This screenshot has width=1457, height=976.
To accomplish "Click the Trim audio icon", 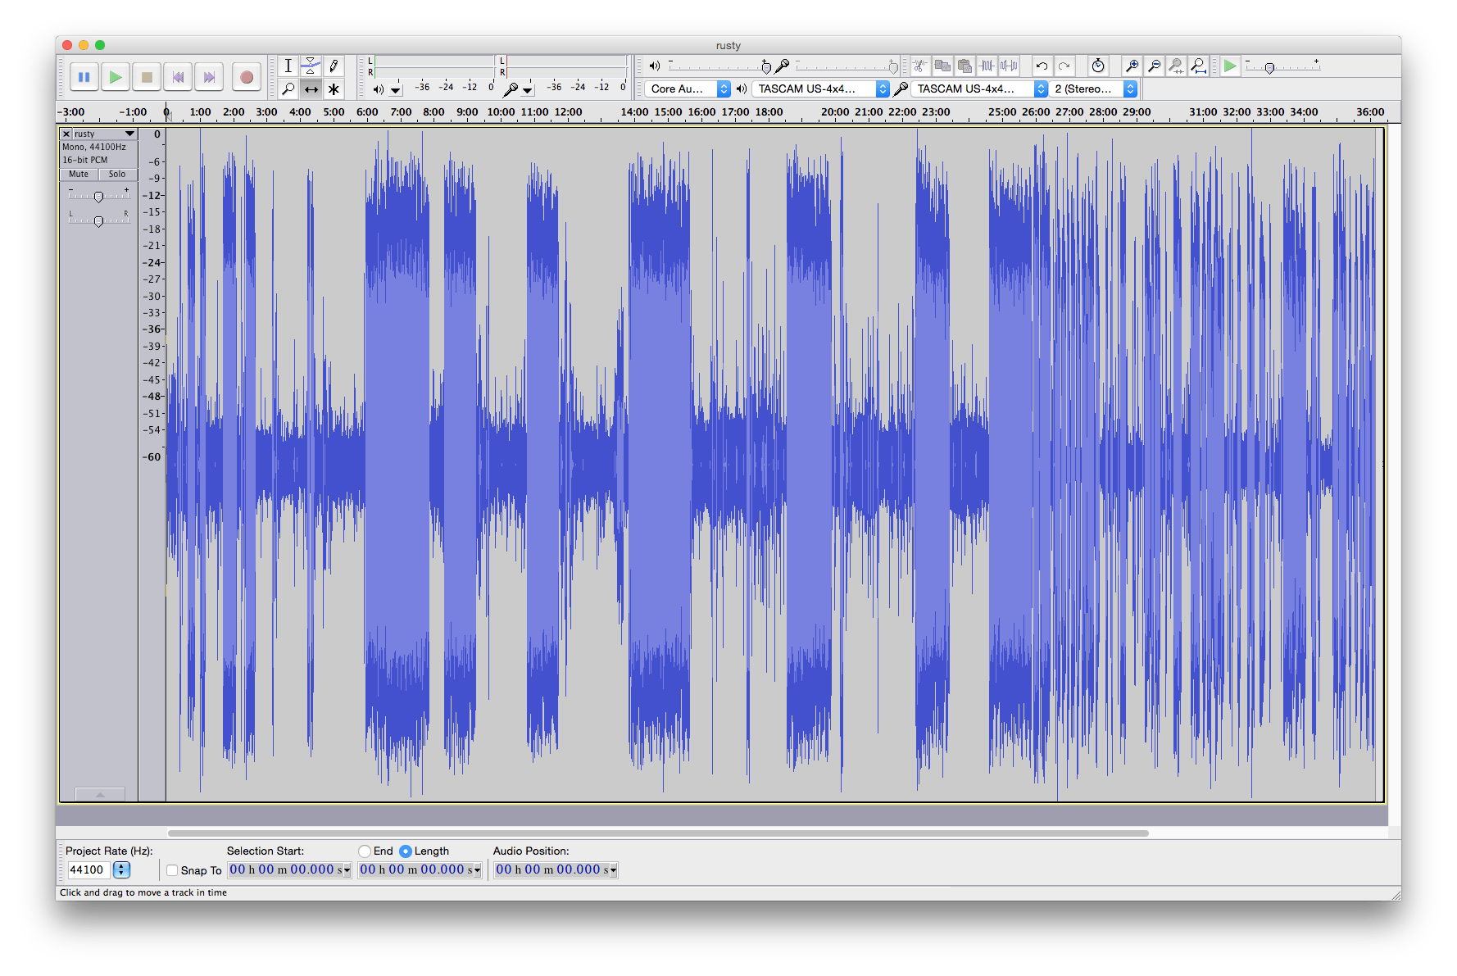I will tap(987, 66).
